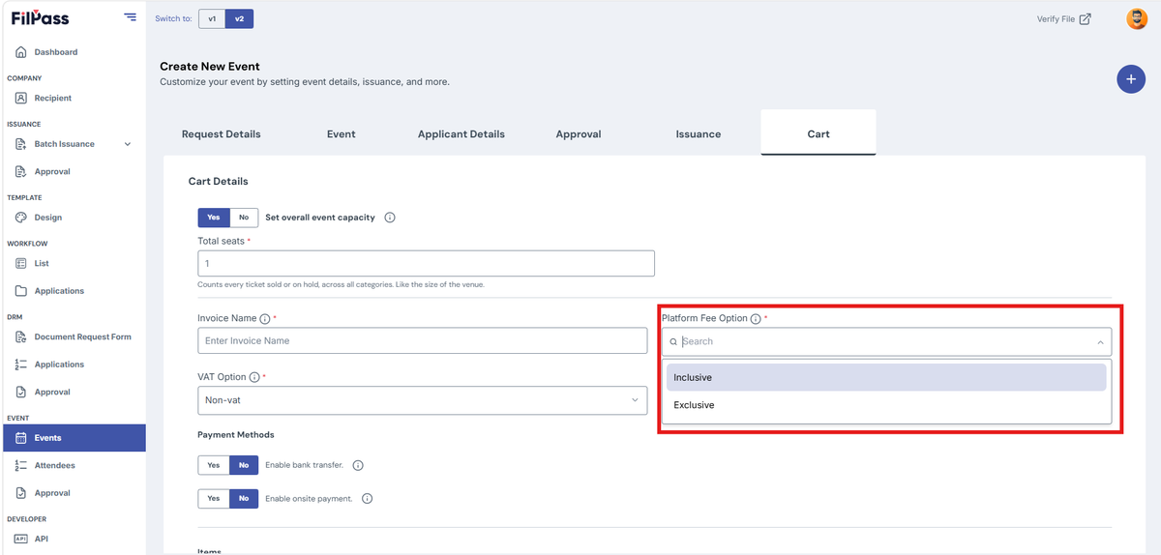Viewport: 1161px width, 555px height.
Task: Click the API icon under Developer
Action: click(21, 539)
